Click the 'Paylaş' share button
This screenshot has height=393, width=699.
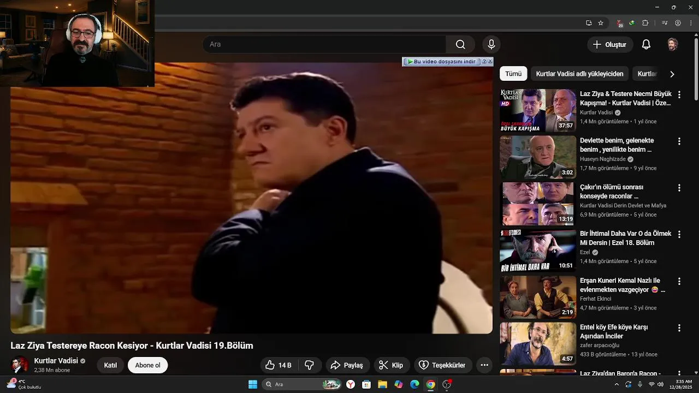347,365
